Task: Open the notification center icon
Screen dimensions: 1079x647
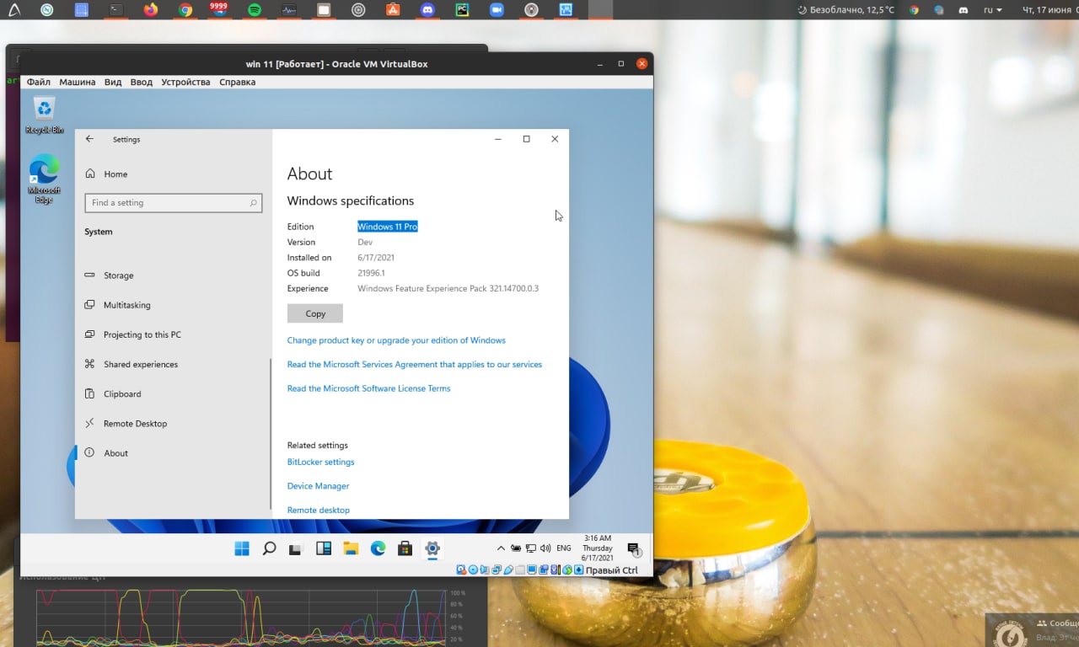Action: coord(634,548)
